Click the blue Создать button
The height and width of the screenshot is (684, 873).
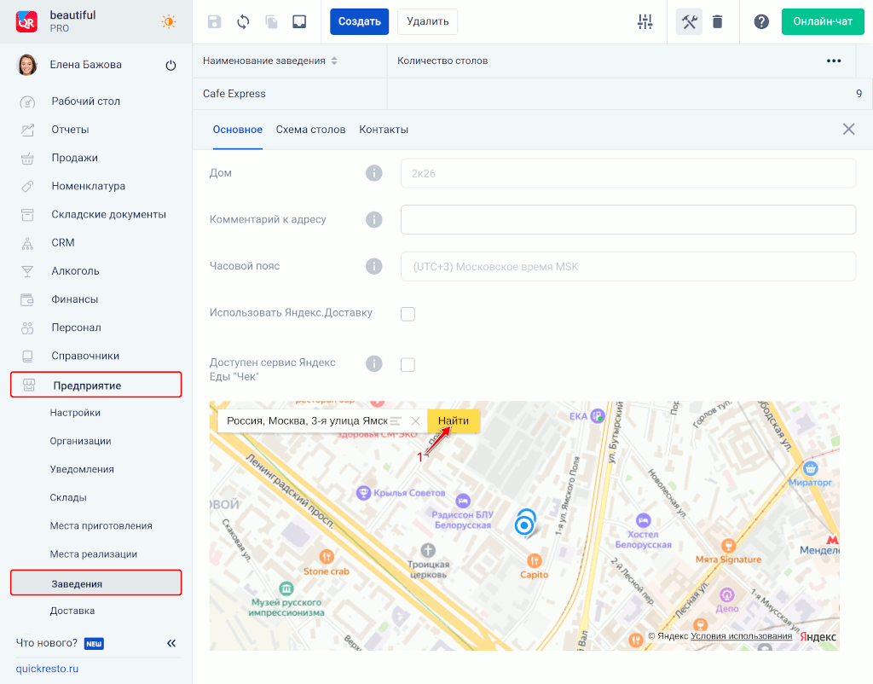[359, 21]
